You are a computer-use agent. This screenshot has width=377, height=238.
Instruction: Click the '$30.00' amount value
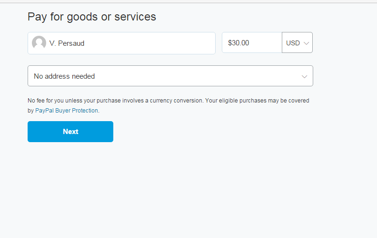pos(238,43)
